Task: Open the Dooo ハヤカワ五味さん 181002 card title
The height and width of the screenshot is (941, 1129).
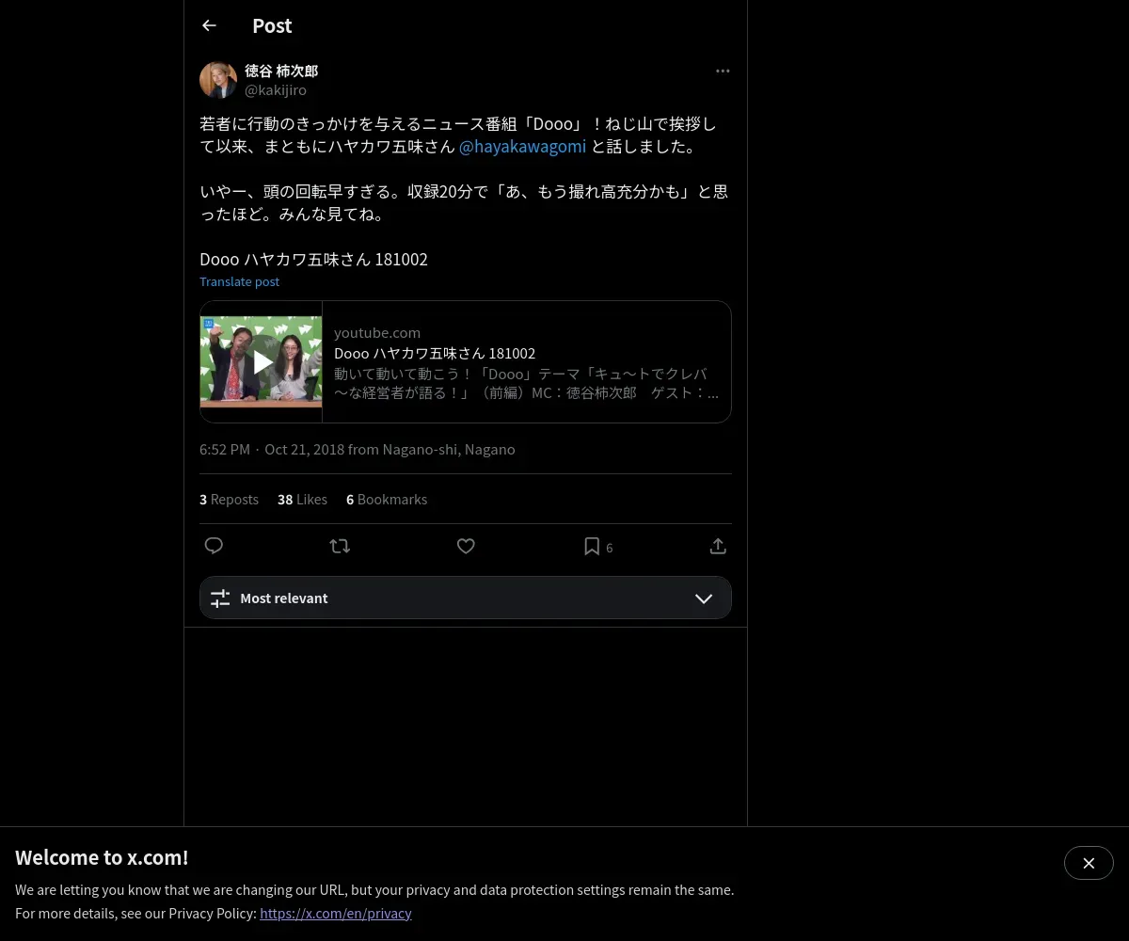Action: pyautogui.click(x=435, y=353)
